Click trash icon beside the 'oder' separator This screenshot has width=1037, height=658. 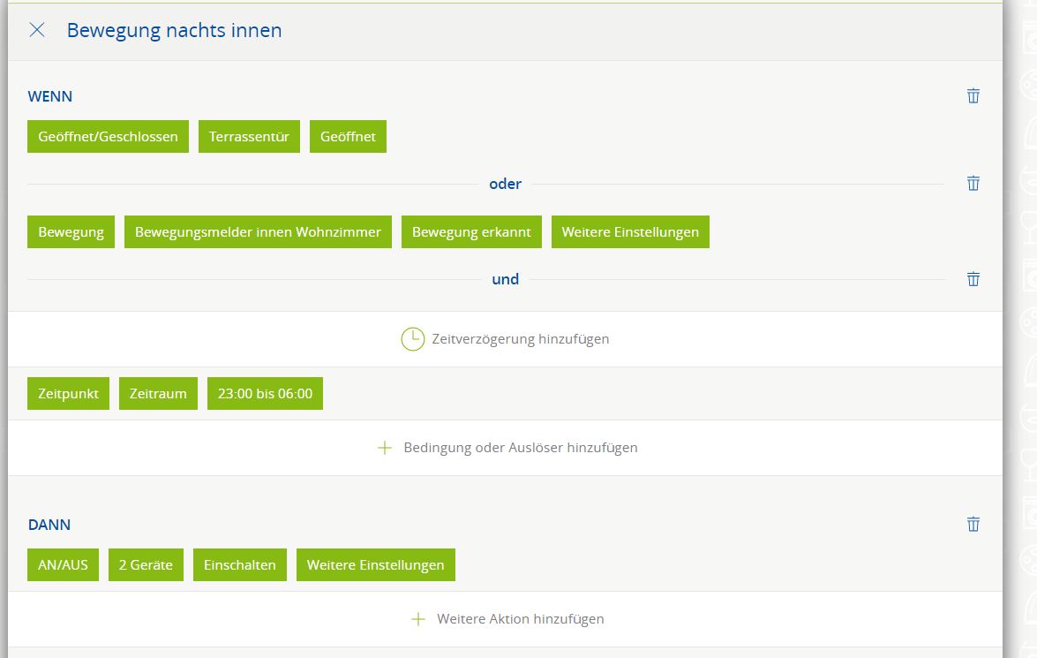pos(973,183)
